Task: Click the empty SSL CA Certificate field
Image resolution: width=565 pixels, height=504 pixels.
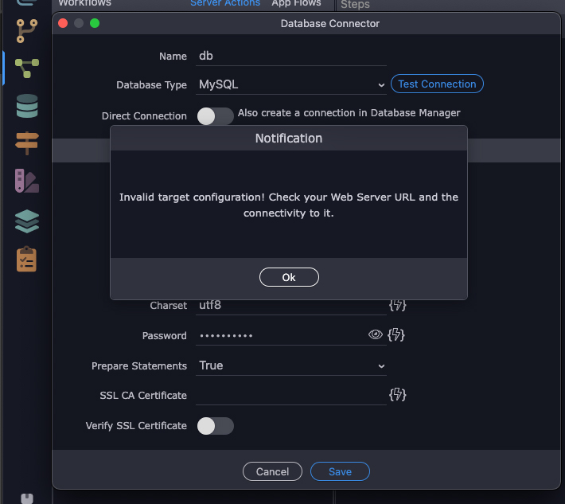Action: (290, 396)
